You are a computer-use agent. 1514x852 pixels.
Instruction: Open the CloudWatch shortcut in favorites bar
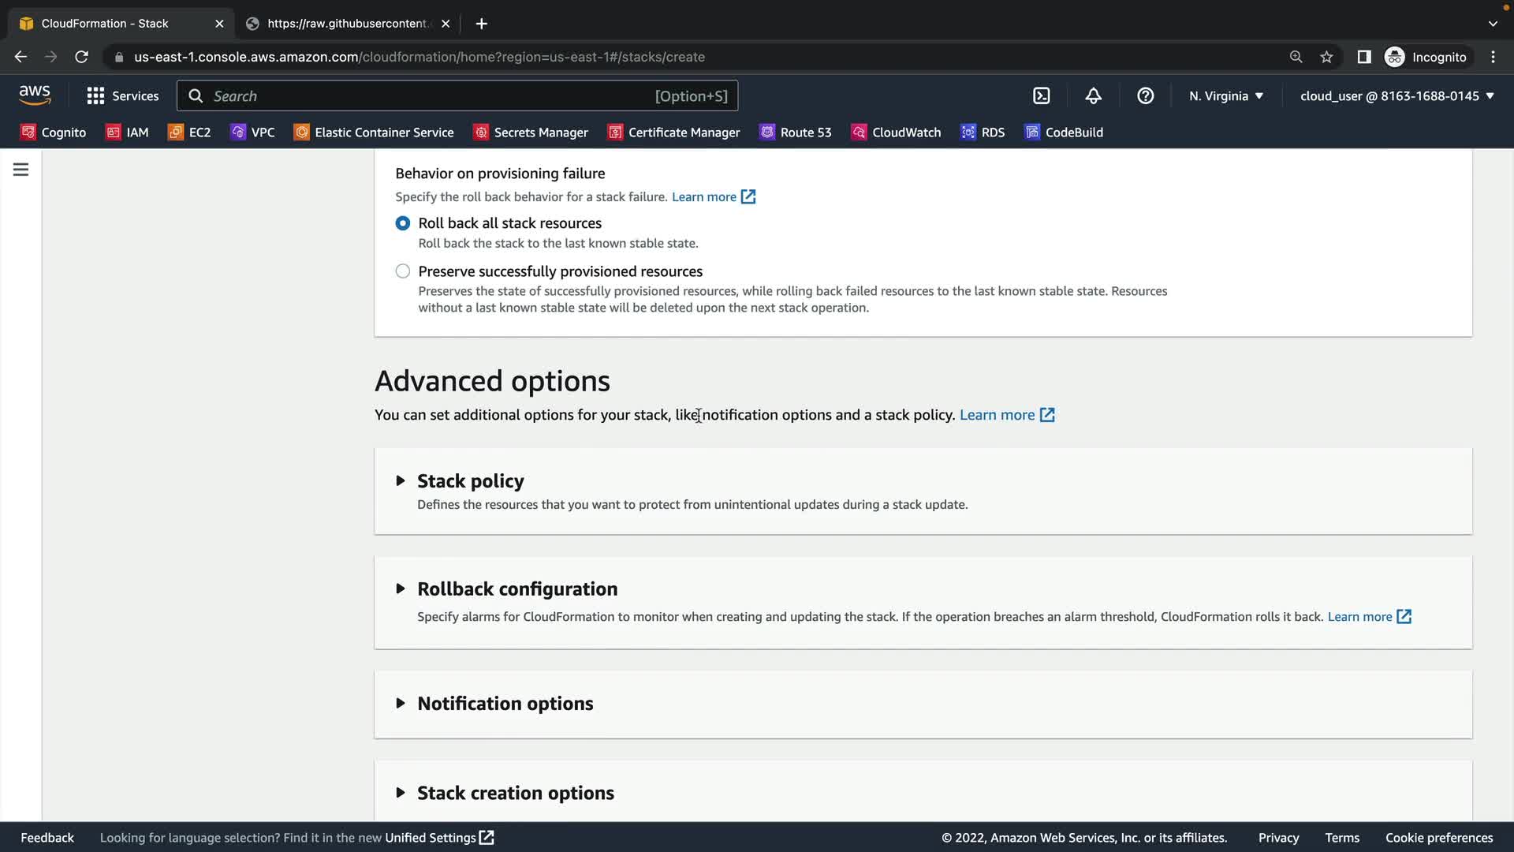coord(896,133)
